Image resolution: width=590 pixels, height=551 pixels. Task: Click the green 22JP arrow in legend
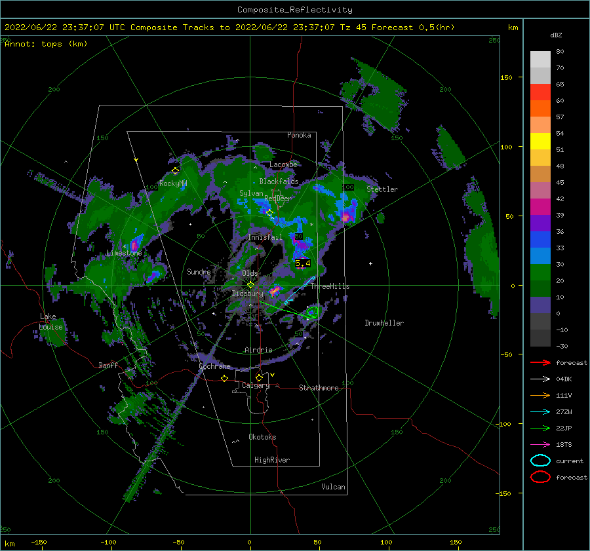tap(540, 428)
